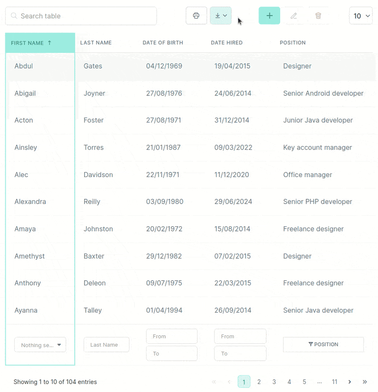Open the download export dropdown
This screenshot has width=378, height=392.
(x=221, y=16)
